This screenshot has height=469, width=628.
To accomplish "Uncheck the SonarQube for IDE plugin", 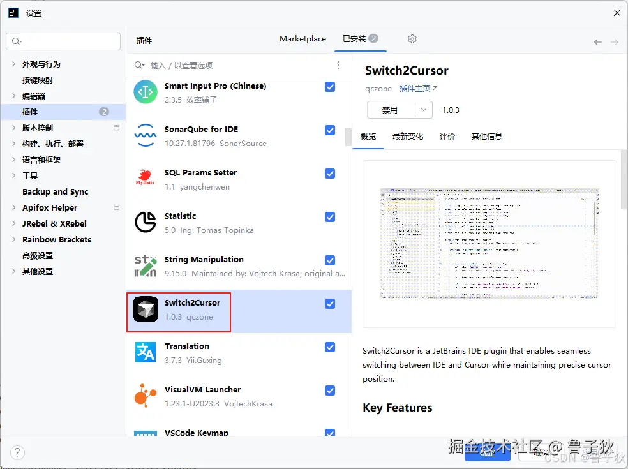I will (x=330, y=130).
